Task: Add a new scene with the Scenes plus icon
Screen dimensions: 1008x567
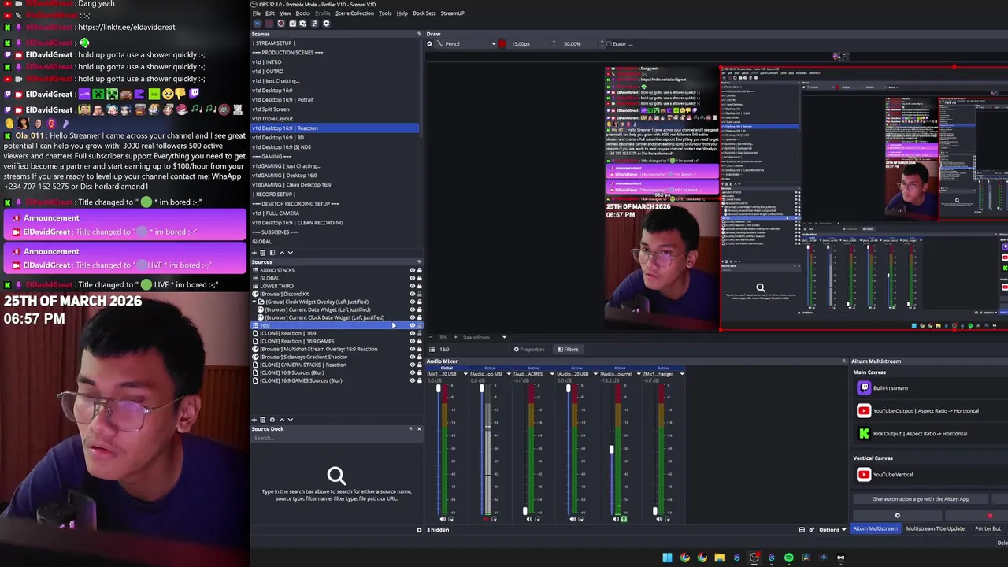Action: (254, 253)
